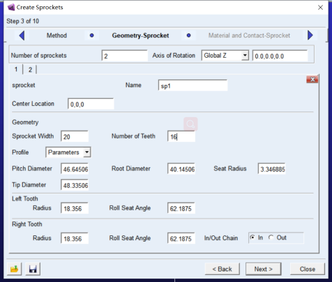Edit Right Tooth Radius field
Image resolution: width=332 pixels, height=282 pixels.
75,238
